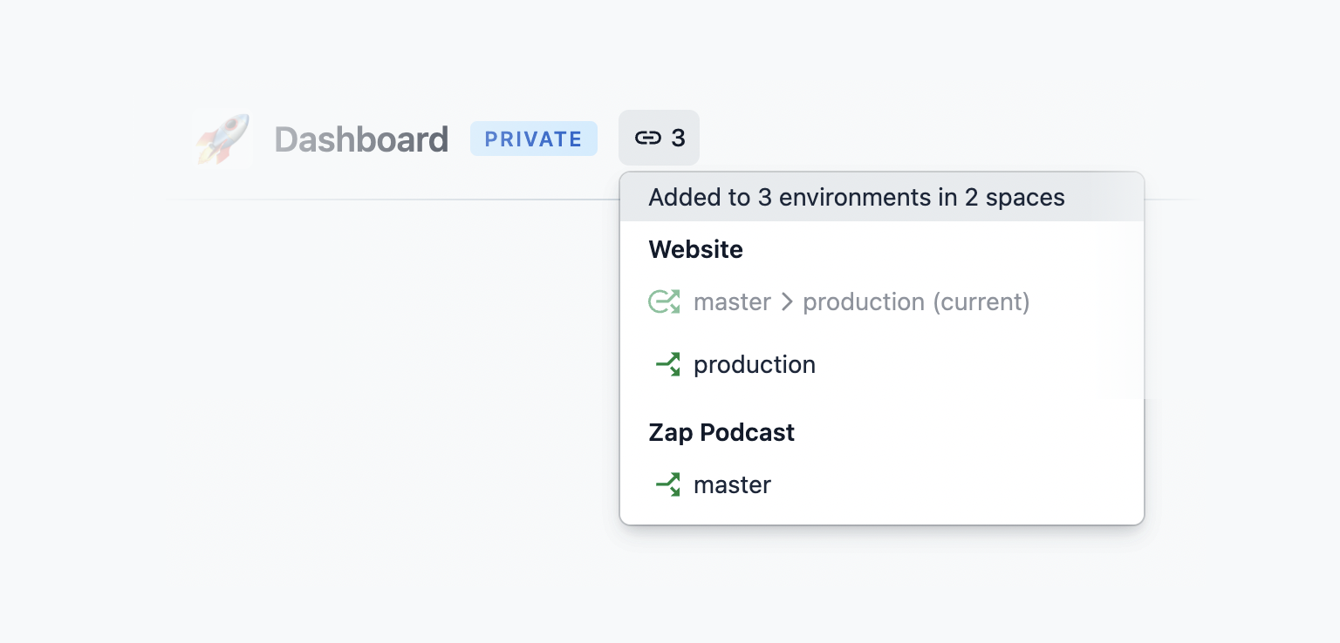Click the "Added to 3 environments" header
The image size is (1340, 643).
point(856,198)
